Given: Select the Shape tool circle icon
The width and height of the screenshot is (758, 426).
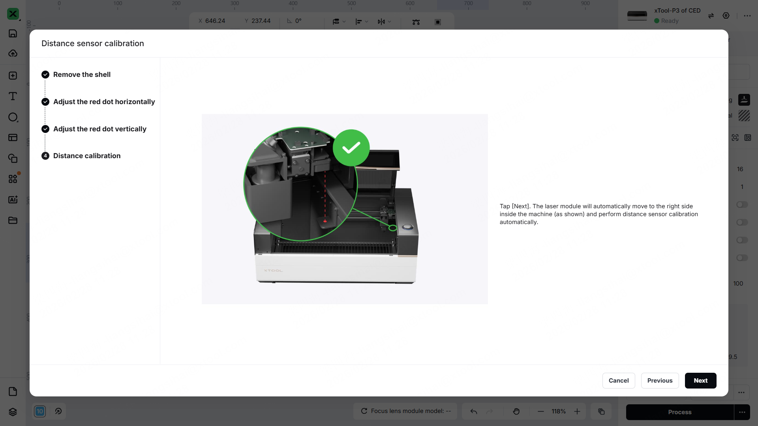Looking at the screenshot, I should pyautogui.click(x=13, y=117).
